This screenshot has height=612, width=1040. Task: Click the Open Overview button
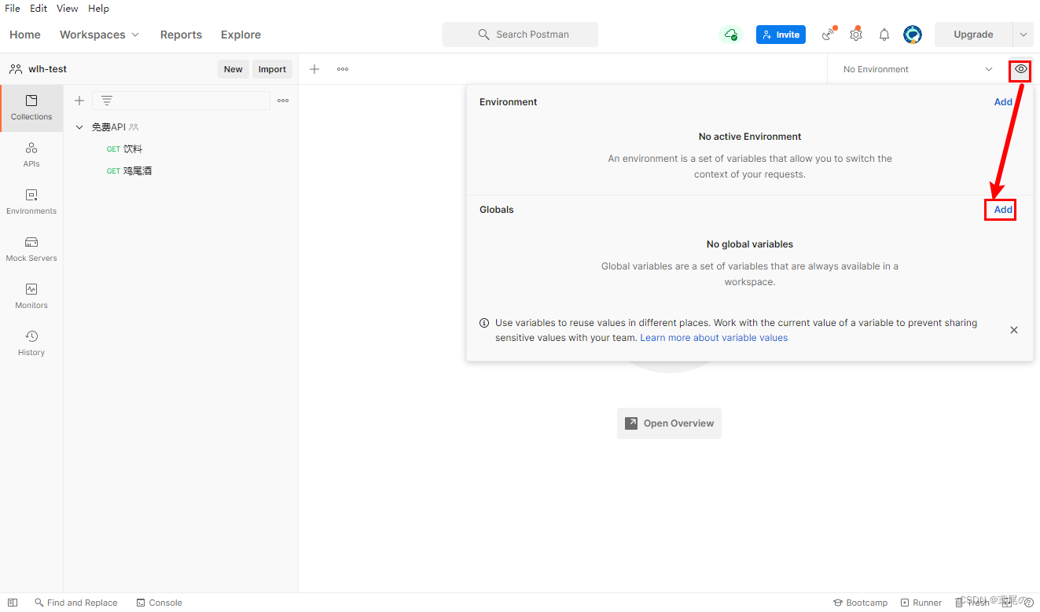[x=669, y=423]
